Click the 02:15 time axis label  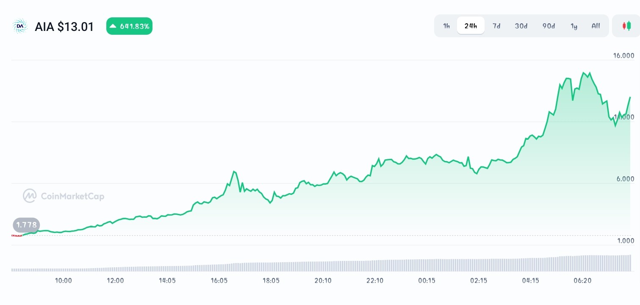click(479, 280)
